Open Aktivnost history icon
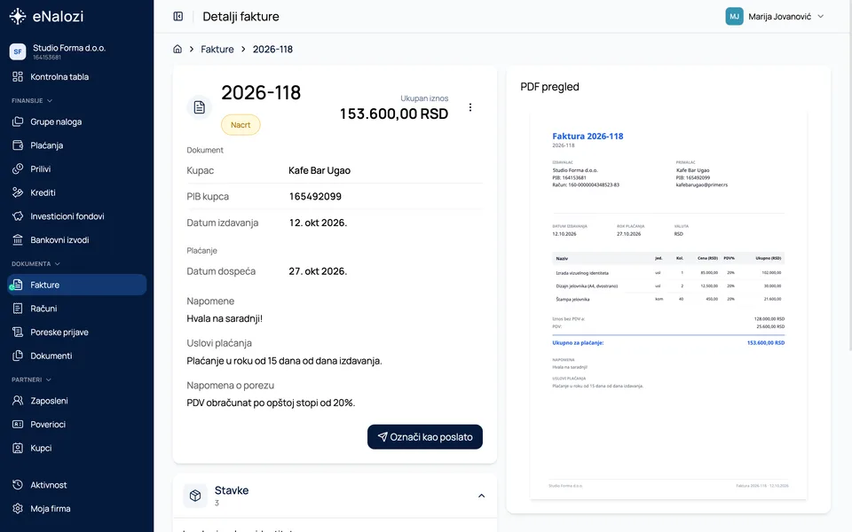The height and width of the screenshot is (532, 852). (18, 485)
